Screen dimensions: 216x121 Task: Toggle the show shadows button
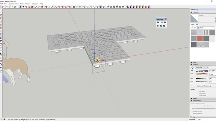[x=192, y=68]
